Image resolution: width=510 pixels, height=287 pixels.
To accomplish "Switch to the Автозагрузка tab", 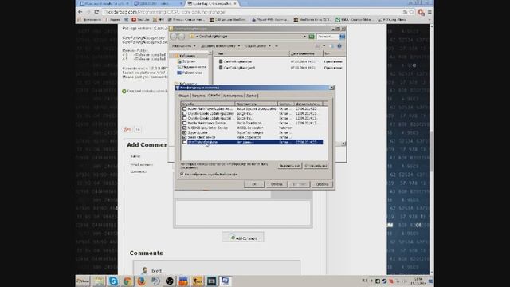I will tap(233, 96).
